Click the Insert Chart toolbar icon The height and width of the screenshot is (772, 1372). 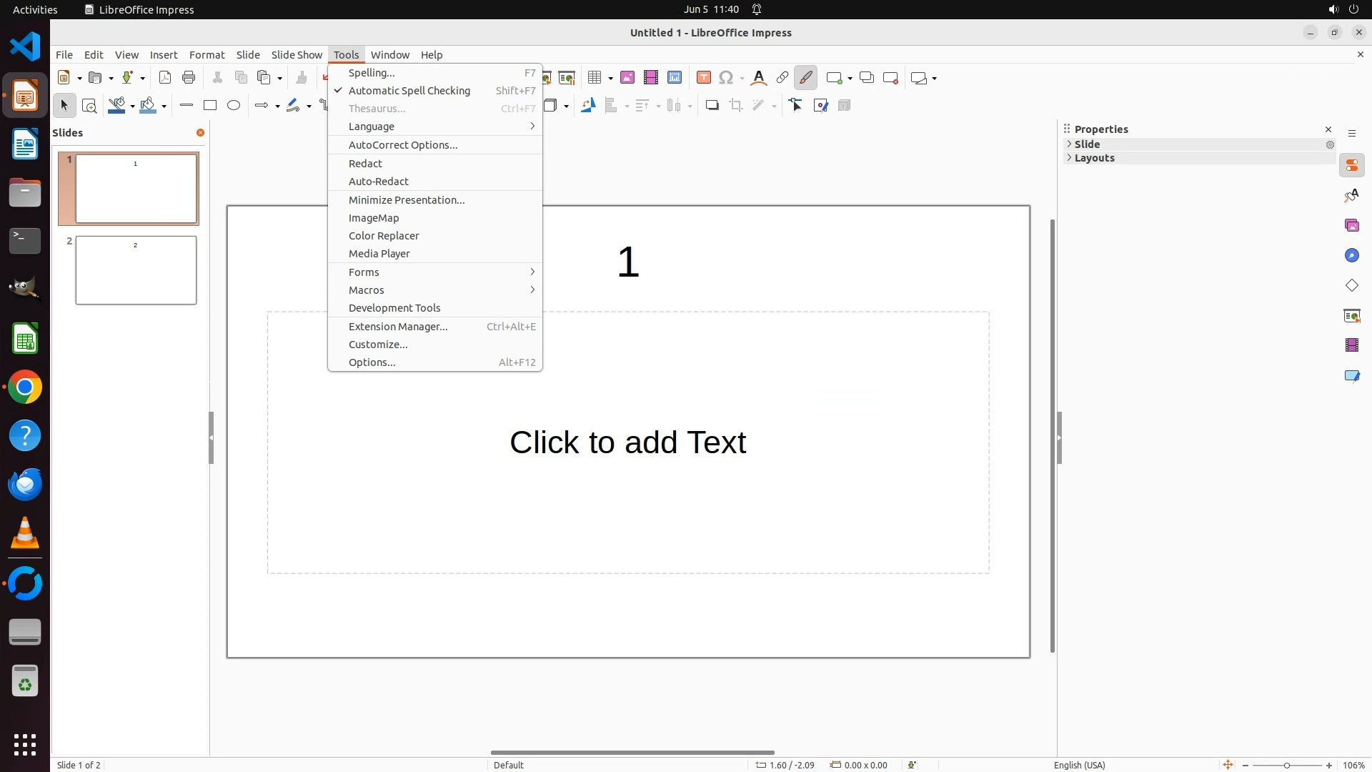tap(675, 78)
